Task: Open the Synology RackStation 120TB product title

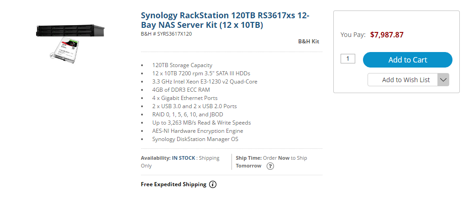Action: 225,20
